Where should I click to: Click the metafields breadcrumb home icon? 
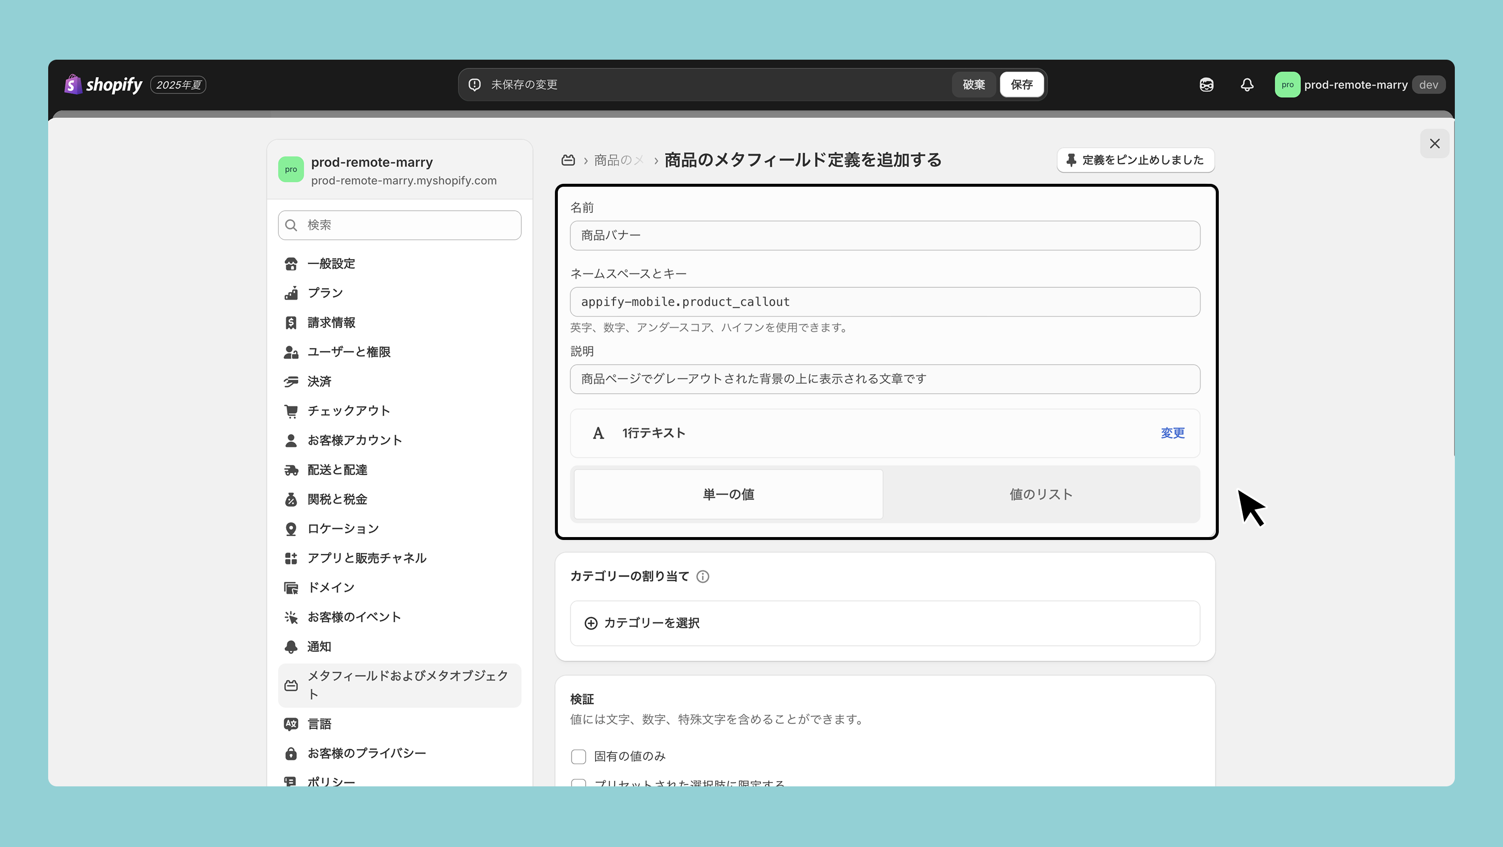[x=567, y=160]
